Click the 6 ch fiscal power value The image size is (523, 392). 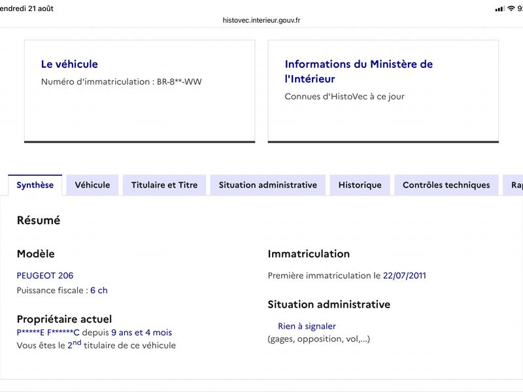pos(99,290)
